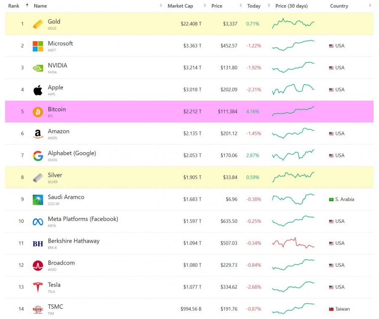Sort by Today column arrows
Image resolution: width=379 pixels, height=319 pixels.
pos(269,5)
